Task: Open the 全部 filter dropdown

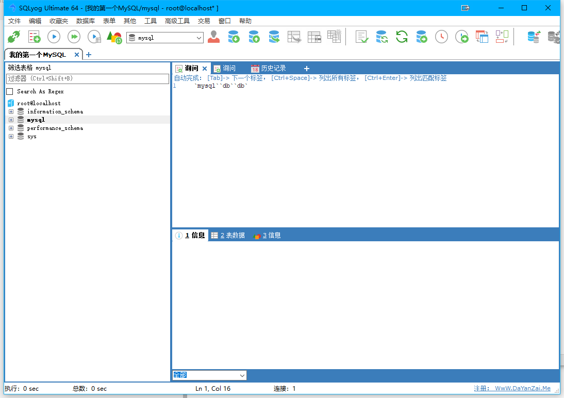Action: pos(209,375)
